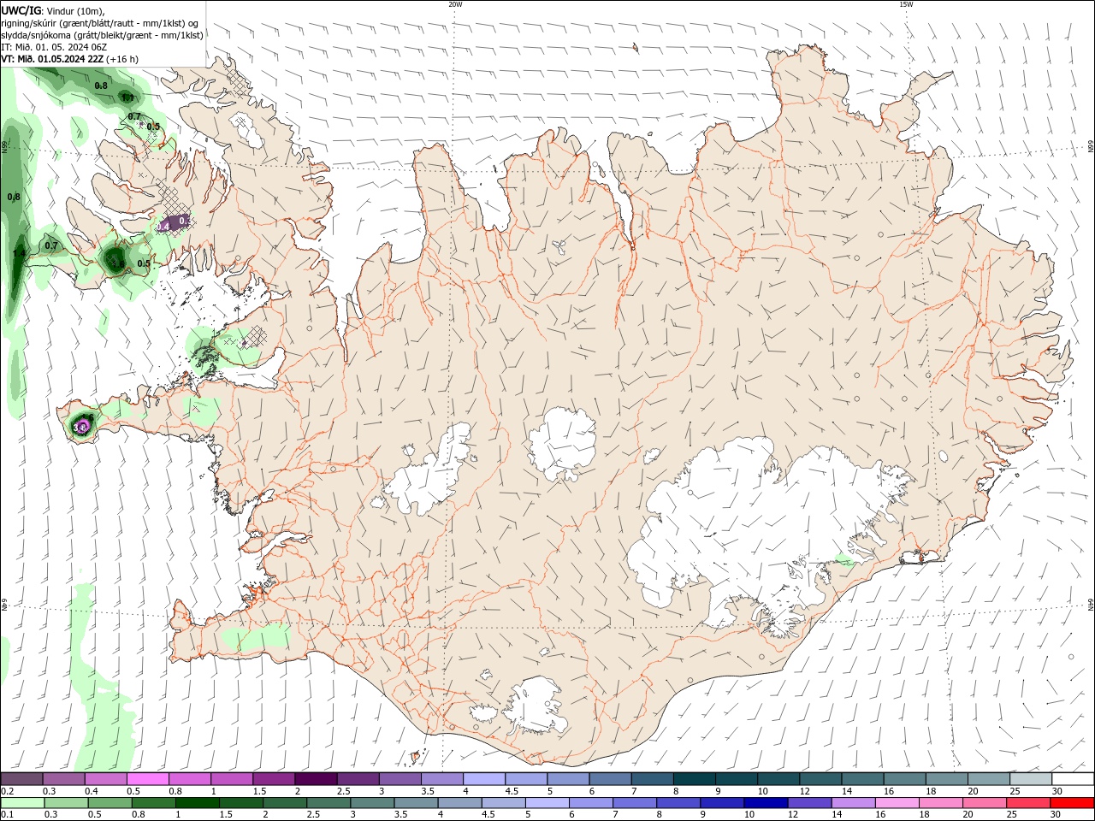Click the darkest green swatch at 1 in the rain scale
The image size is (1095, 821).
tap(196, 803)
